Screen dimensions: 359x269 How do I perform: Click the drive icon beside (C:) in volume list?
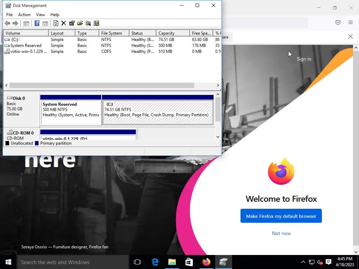7,40
